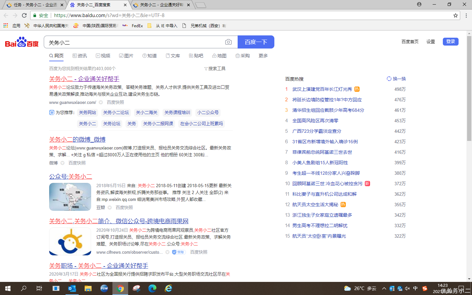
Task: Open 百度首页 link
Action: click(410, 42)
